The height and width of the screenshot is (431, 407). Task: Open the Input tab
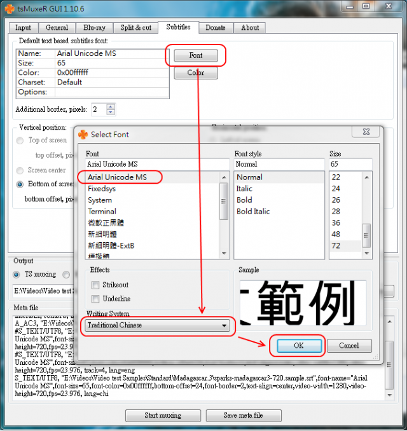pos(24,28)
